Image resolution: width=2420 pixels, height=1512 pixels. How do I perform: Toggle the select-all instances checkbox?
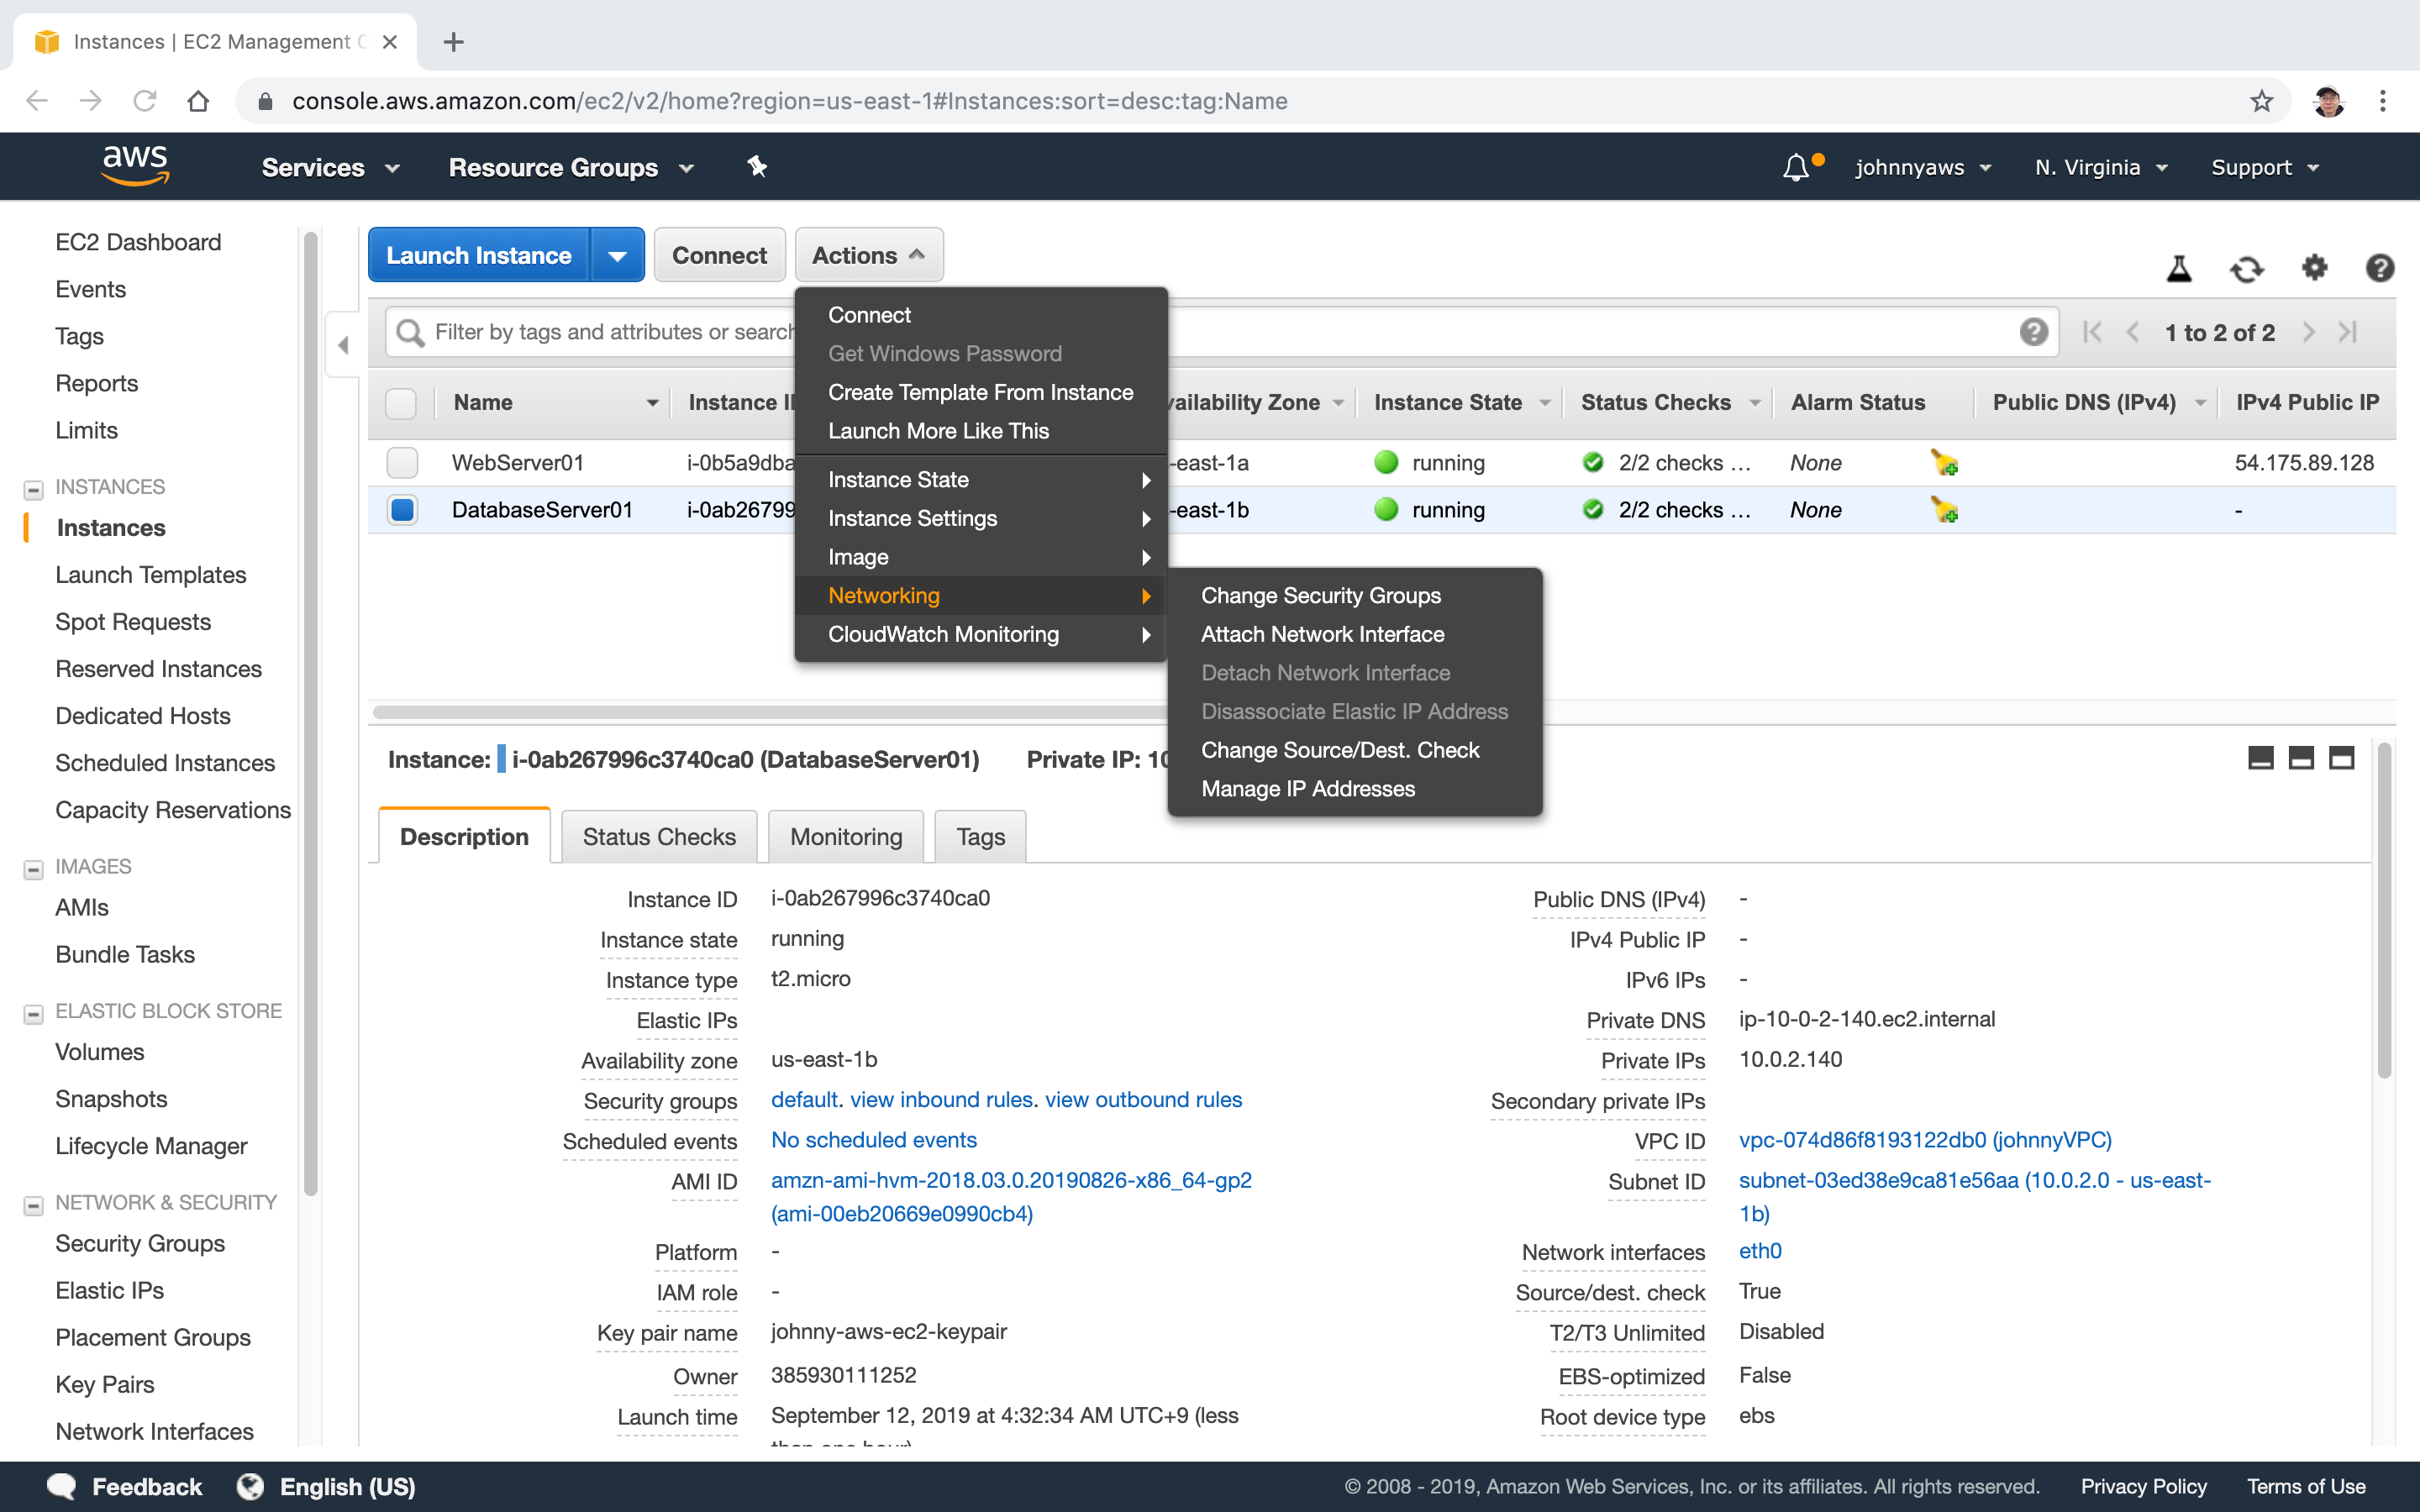(401, 403)
